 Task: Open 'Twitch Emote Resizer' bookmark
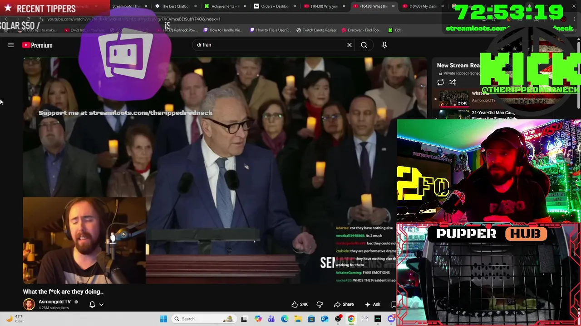pos(316,30)
